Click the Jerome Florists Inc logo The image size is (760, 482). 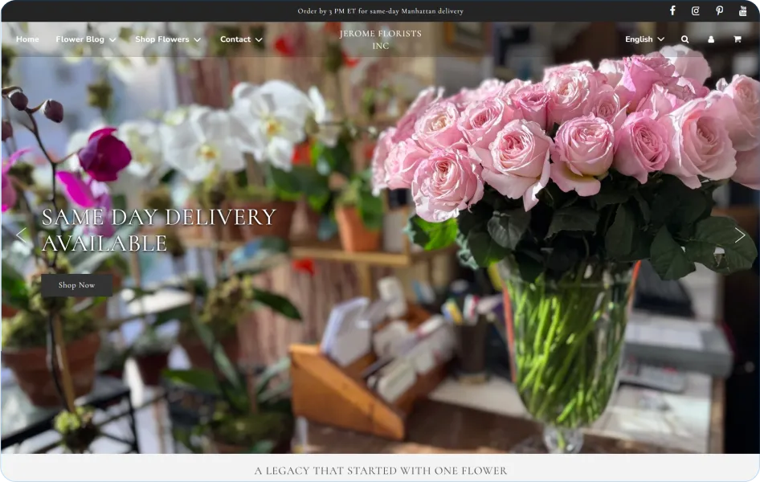click(381, 39)
